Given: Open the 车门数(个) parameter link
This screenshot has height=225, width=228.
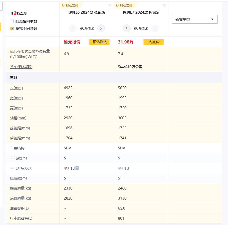Looking at the screenshot, I should (19, 158).
